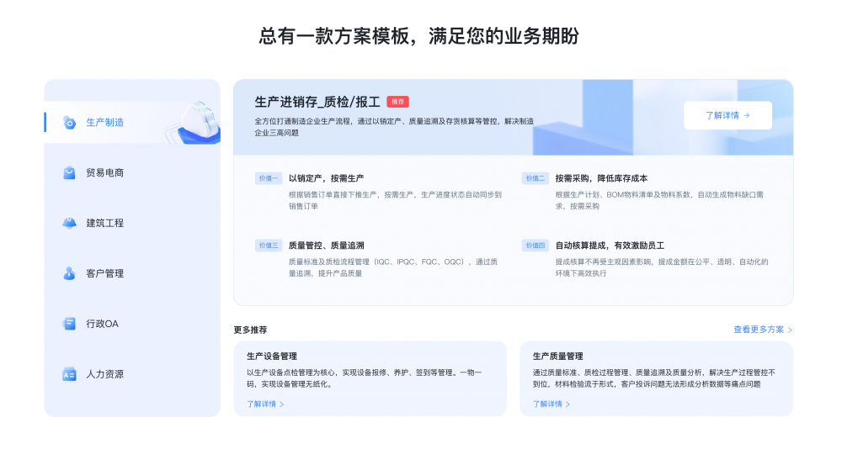Click the 行政OA document icon
This screenshot has height=449, width=842.
click(x=69, y=324)
